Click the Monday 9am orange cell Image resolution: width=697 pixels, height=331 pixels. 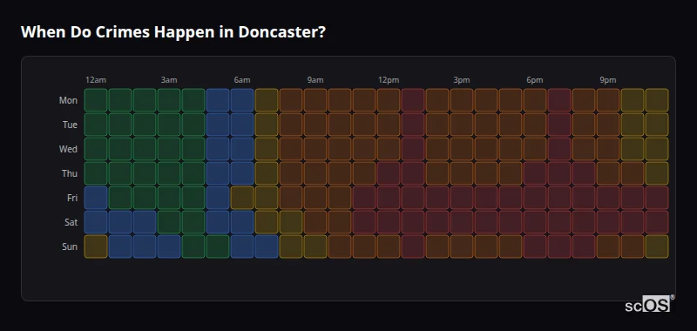(x=315, y=100)
